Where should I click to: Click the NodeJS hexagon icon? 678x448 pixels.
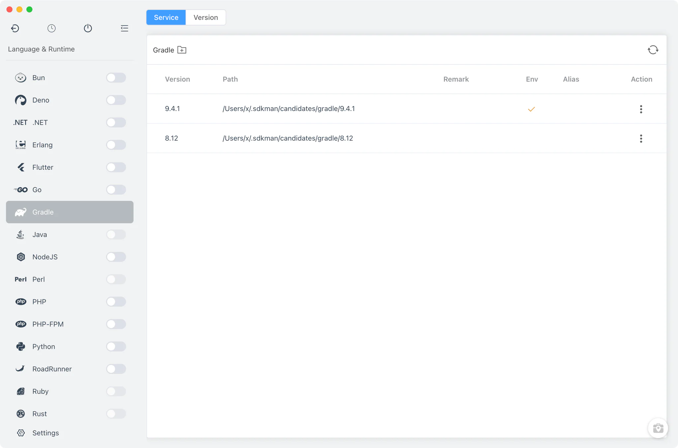click(21, 257)
